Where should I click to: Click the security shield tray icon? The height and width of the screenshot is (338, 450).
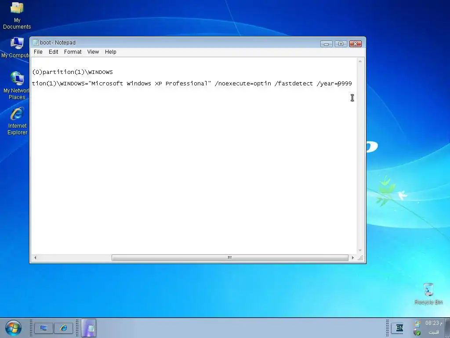click(x=417, y=333)
